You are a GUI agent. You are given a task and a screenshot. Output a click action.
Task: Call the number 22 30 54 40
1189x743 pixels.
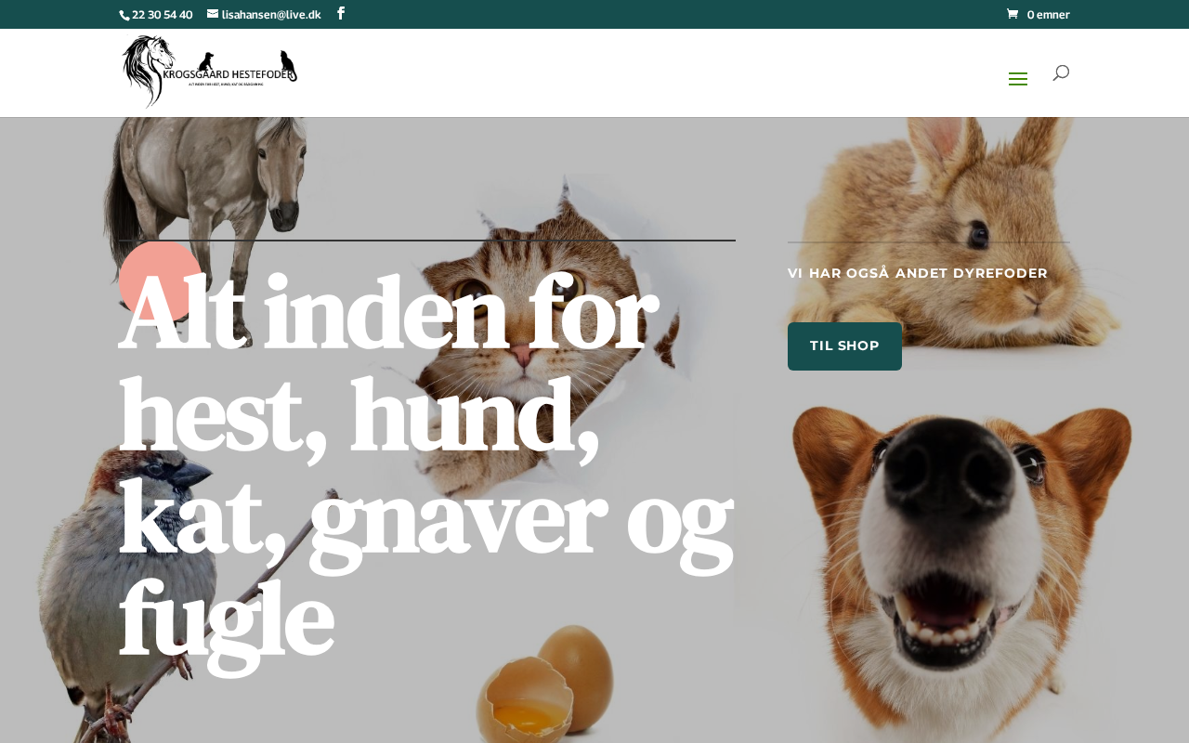coord(162,15)
